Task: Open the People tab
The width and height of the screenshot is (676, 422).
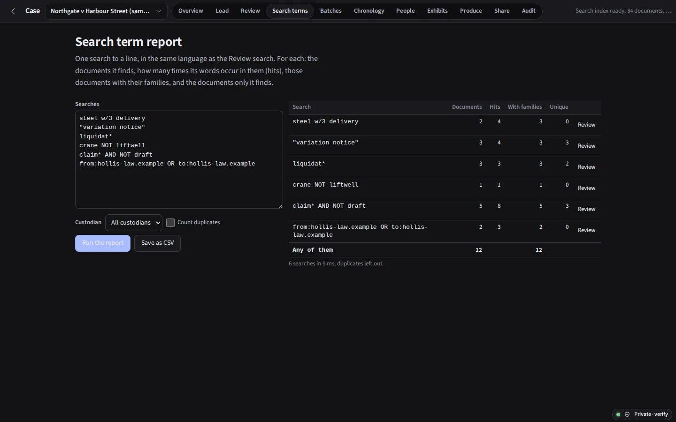Action: point(406,11)
